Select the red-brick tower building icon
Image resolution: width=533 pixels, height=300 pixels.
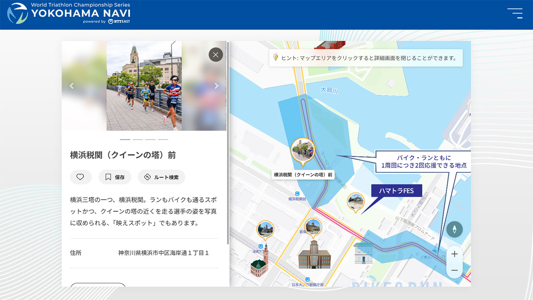tap(259, 263)
